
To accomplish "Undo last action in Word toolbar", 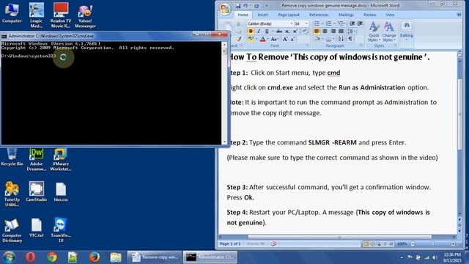I will 245,6.
